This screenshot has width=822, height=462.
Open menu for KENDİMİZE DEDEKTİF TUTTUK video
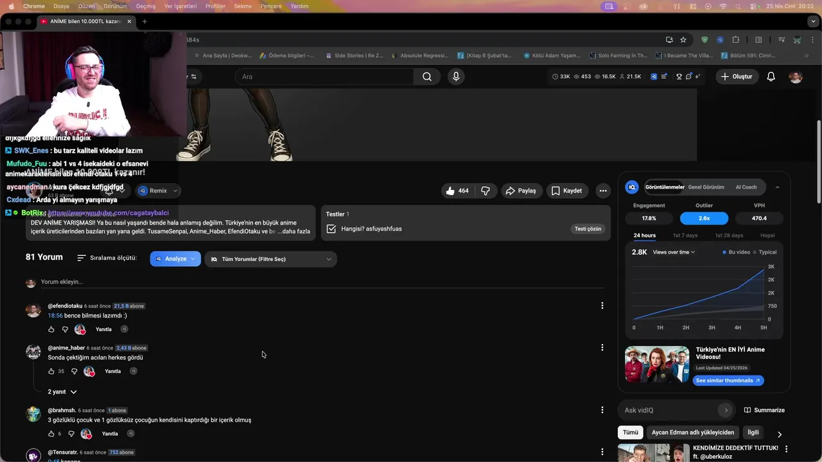[786, 449]
